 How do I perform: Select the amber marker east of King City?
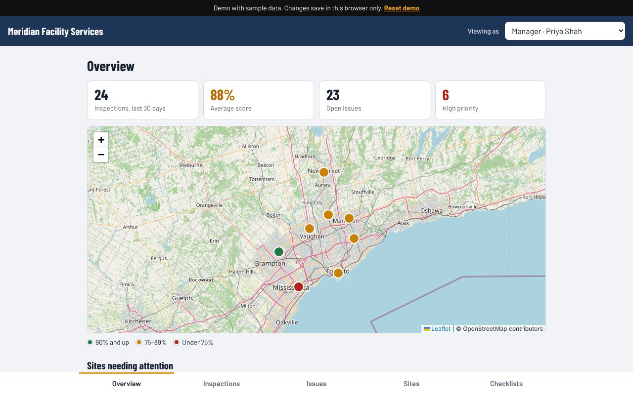(x=328, y=215)
